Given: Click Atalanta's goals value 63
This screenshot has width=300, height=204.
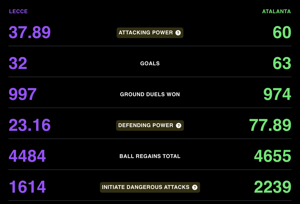Looking at the screenshot, I should click(282, 63).
